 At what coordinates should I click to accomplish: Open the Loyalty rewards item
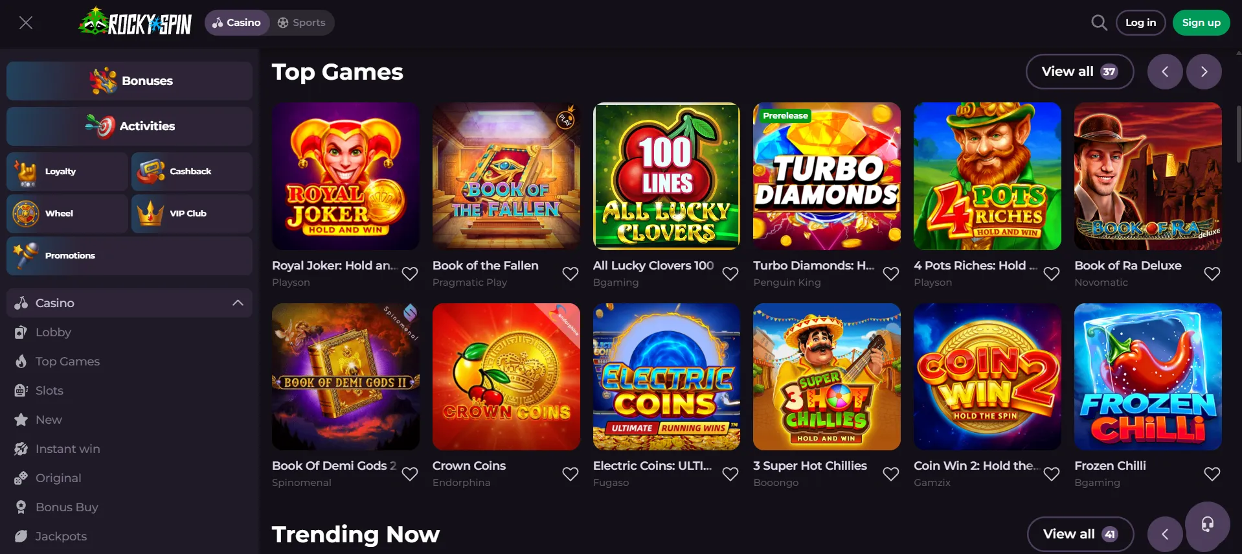tap(67, 171)
